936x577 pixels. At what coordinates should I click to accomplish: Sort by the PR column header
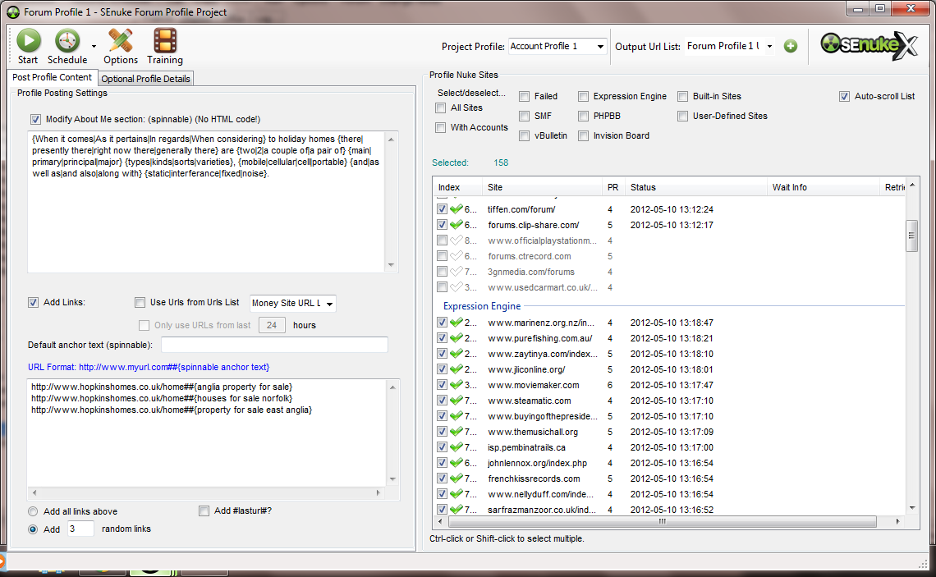pyautogui.click(x=613, y=187)
